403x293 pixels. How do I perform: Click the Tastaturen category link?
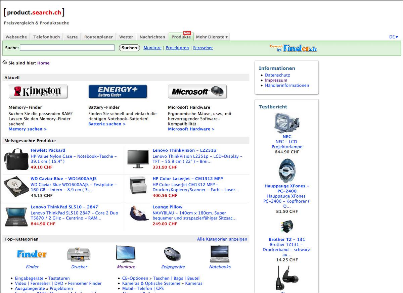pos(59,278)
